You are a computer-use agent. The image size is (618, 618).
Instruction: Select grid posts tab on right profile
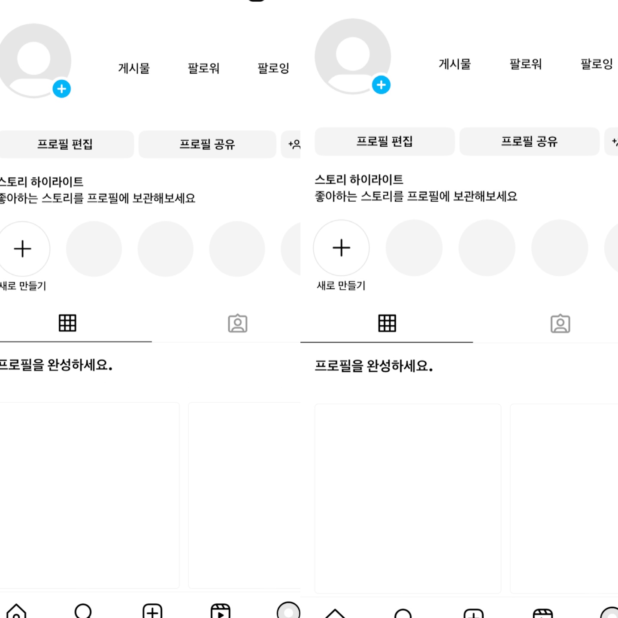[387, 323]
